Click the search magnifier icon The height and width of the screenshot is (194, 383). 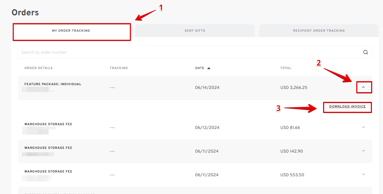pos(365,52)
